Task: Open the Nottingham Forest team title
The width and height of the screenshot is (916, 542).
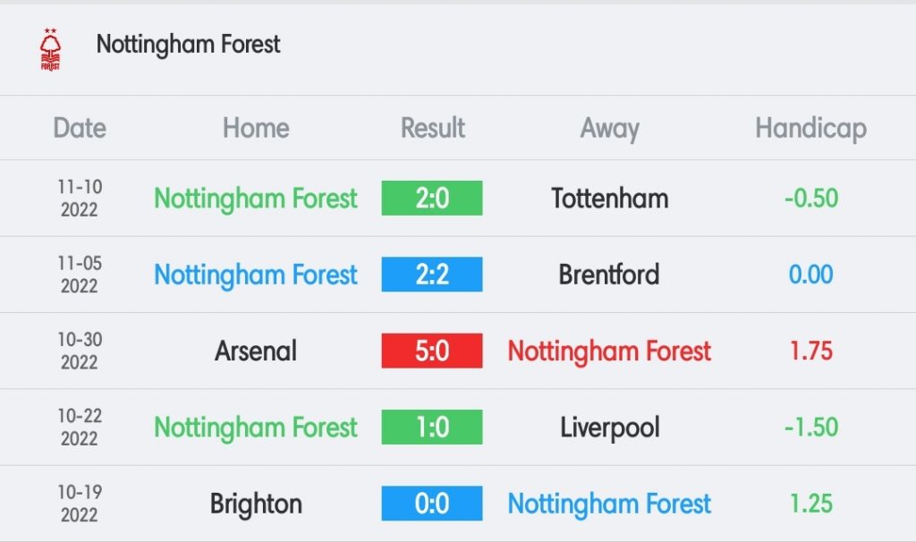Action: [188, 45]
